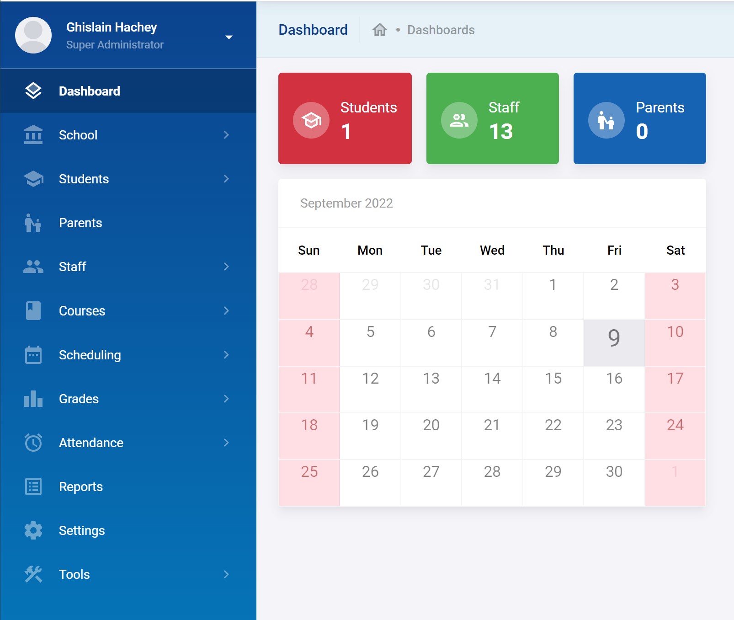Open the user profile dropdown arrow

(x=229, y=37)
